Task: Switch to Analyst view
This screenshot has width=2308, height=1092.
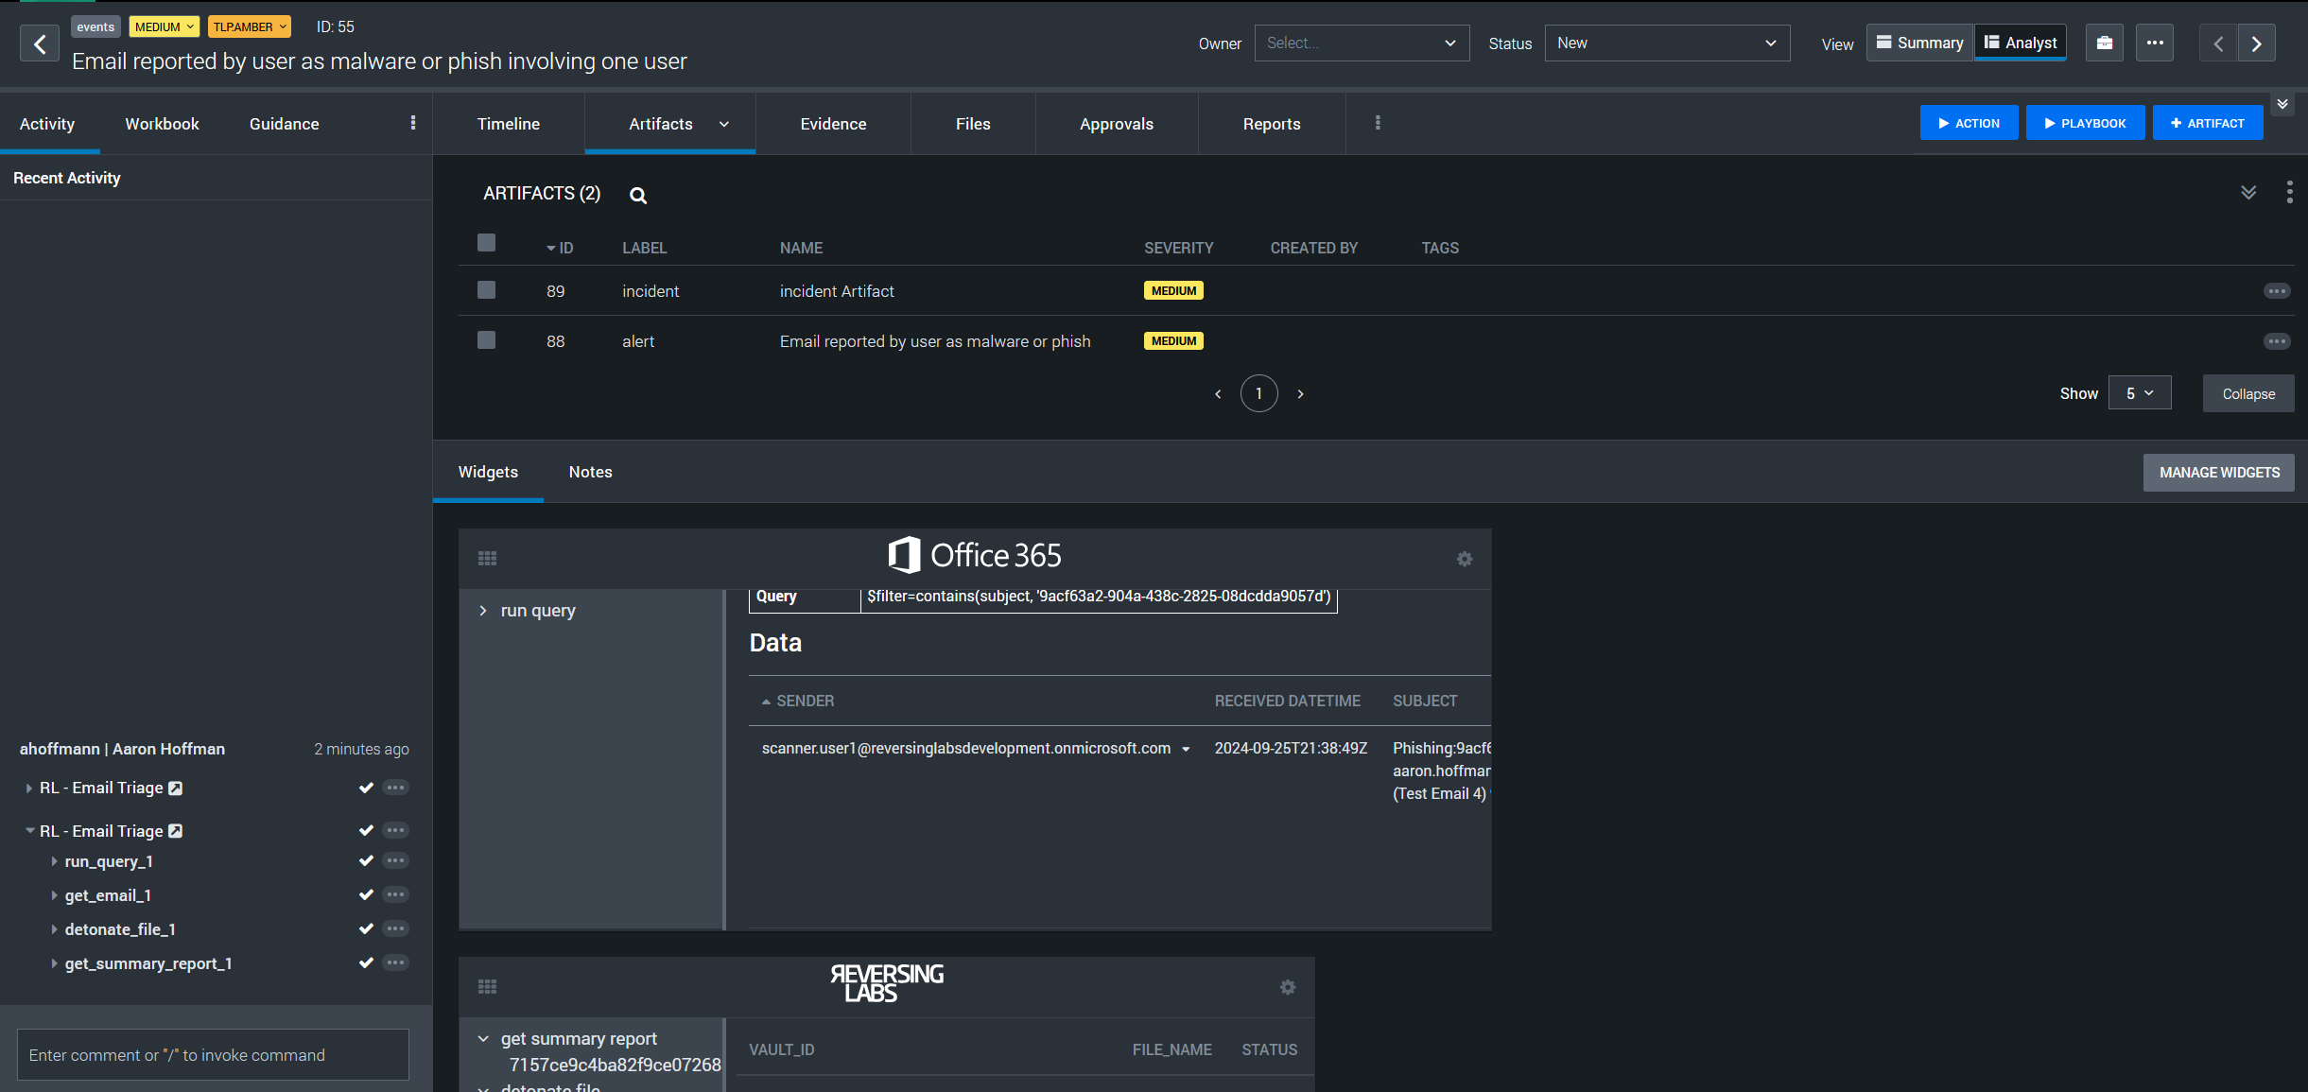Action: click(x=2021, y=43)
